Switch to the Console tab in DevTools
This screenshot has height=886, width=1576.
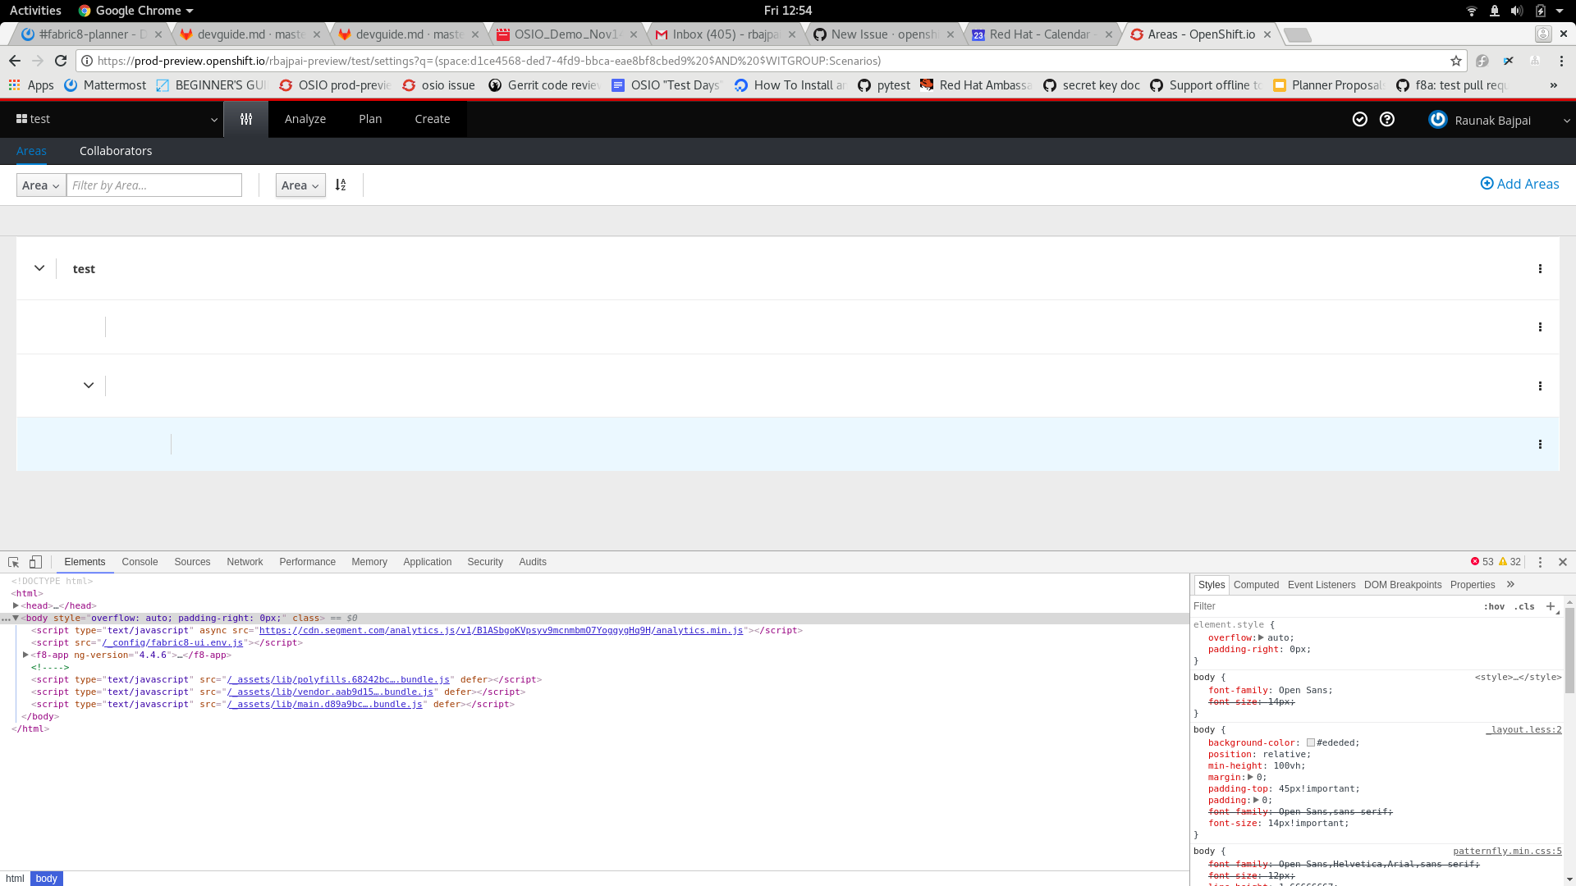tap(140, 561)
